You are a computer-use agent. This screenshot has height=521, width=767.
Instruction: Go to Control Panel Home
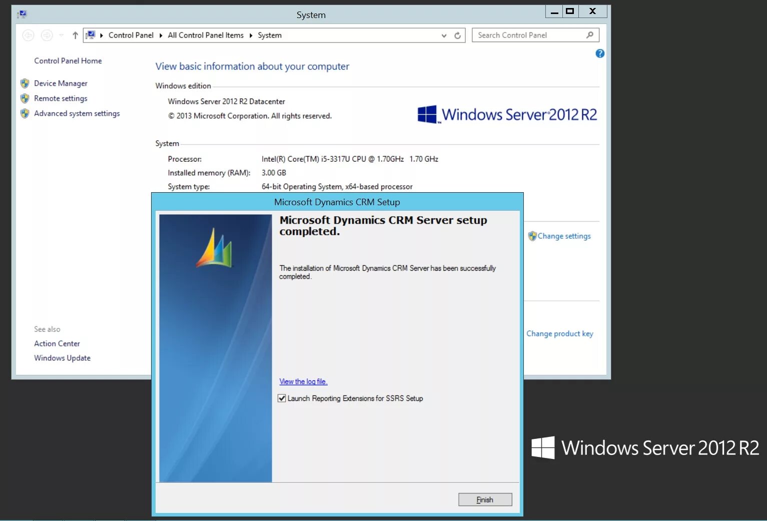pos(68,61)
